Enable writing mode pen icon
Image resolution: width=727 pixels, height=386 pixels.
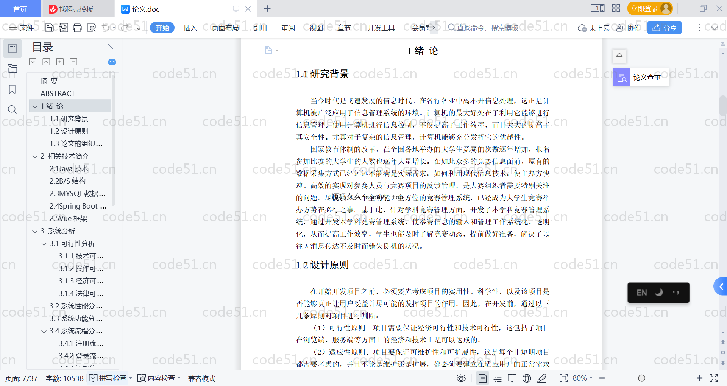point(542,378)
